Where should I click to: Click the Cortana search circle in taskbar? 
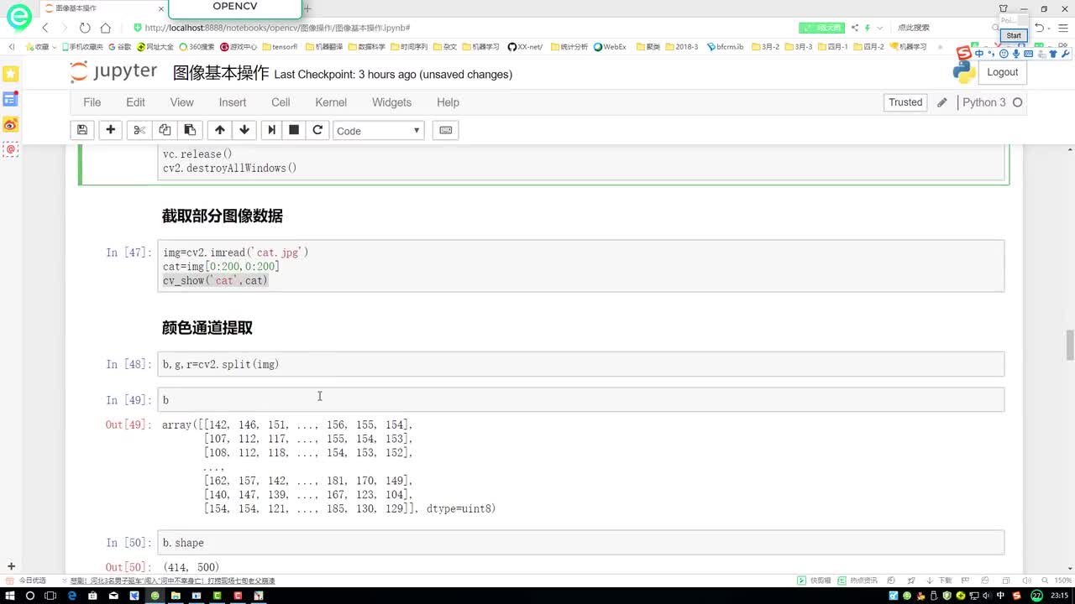(29, 596)
